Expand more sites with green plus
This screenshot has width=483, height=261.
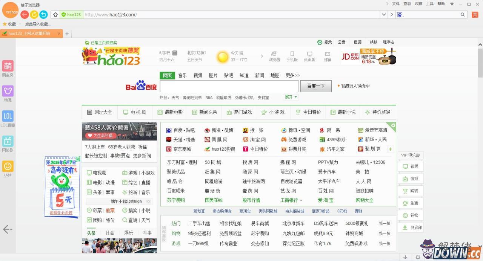click(391, 149)
